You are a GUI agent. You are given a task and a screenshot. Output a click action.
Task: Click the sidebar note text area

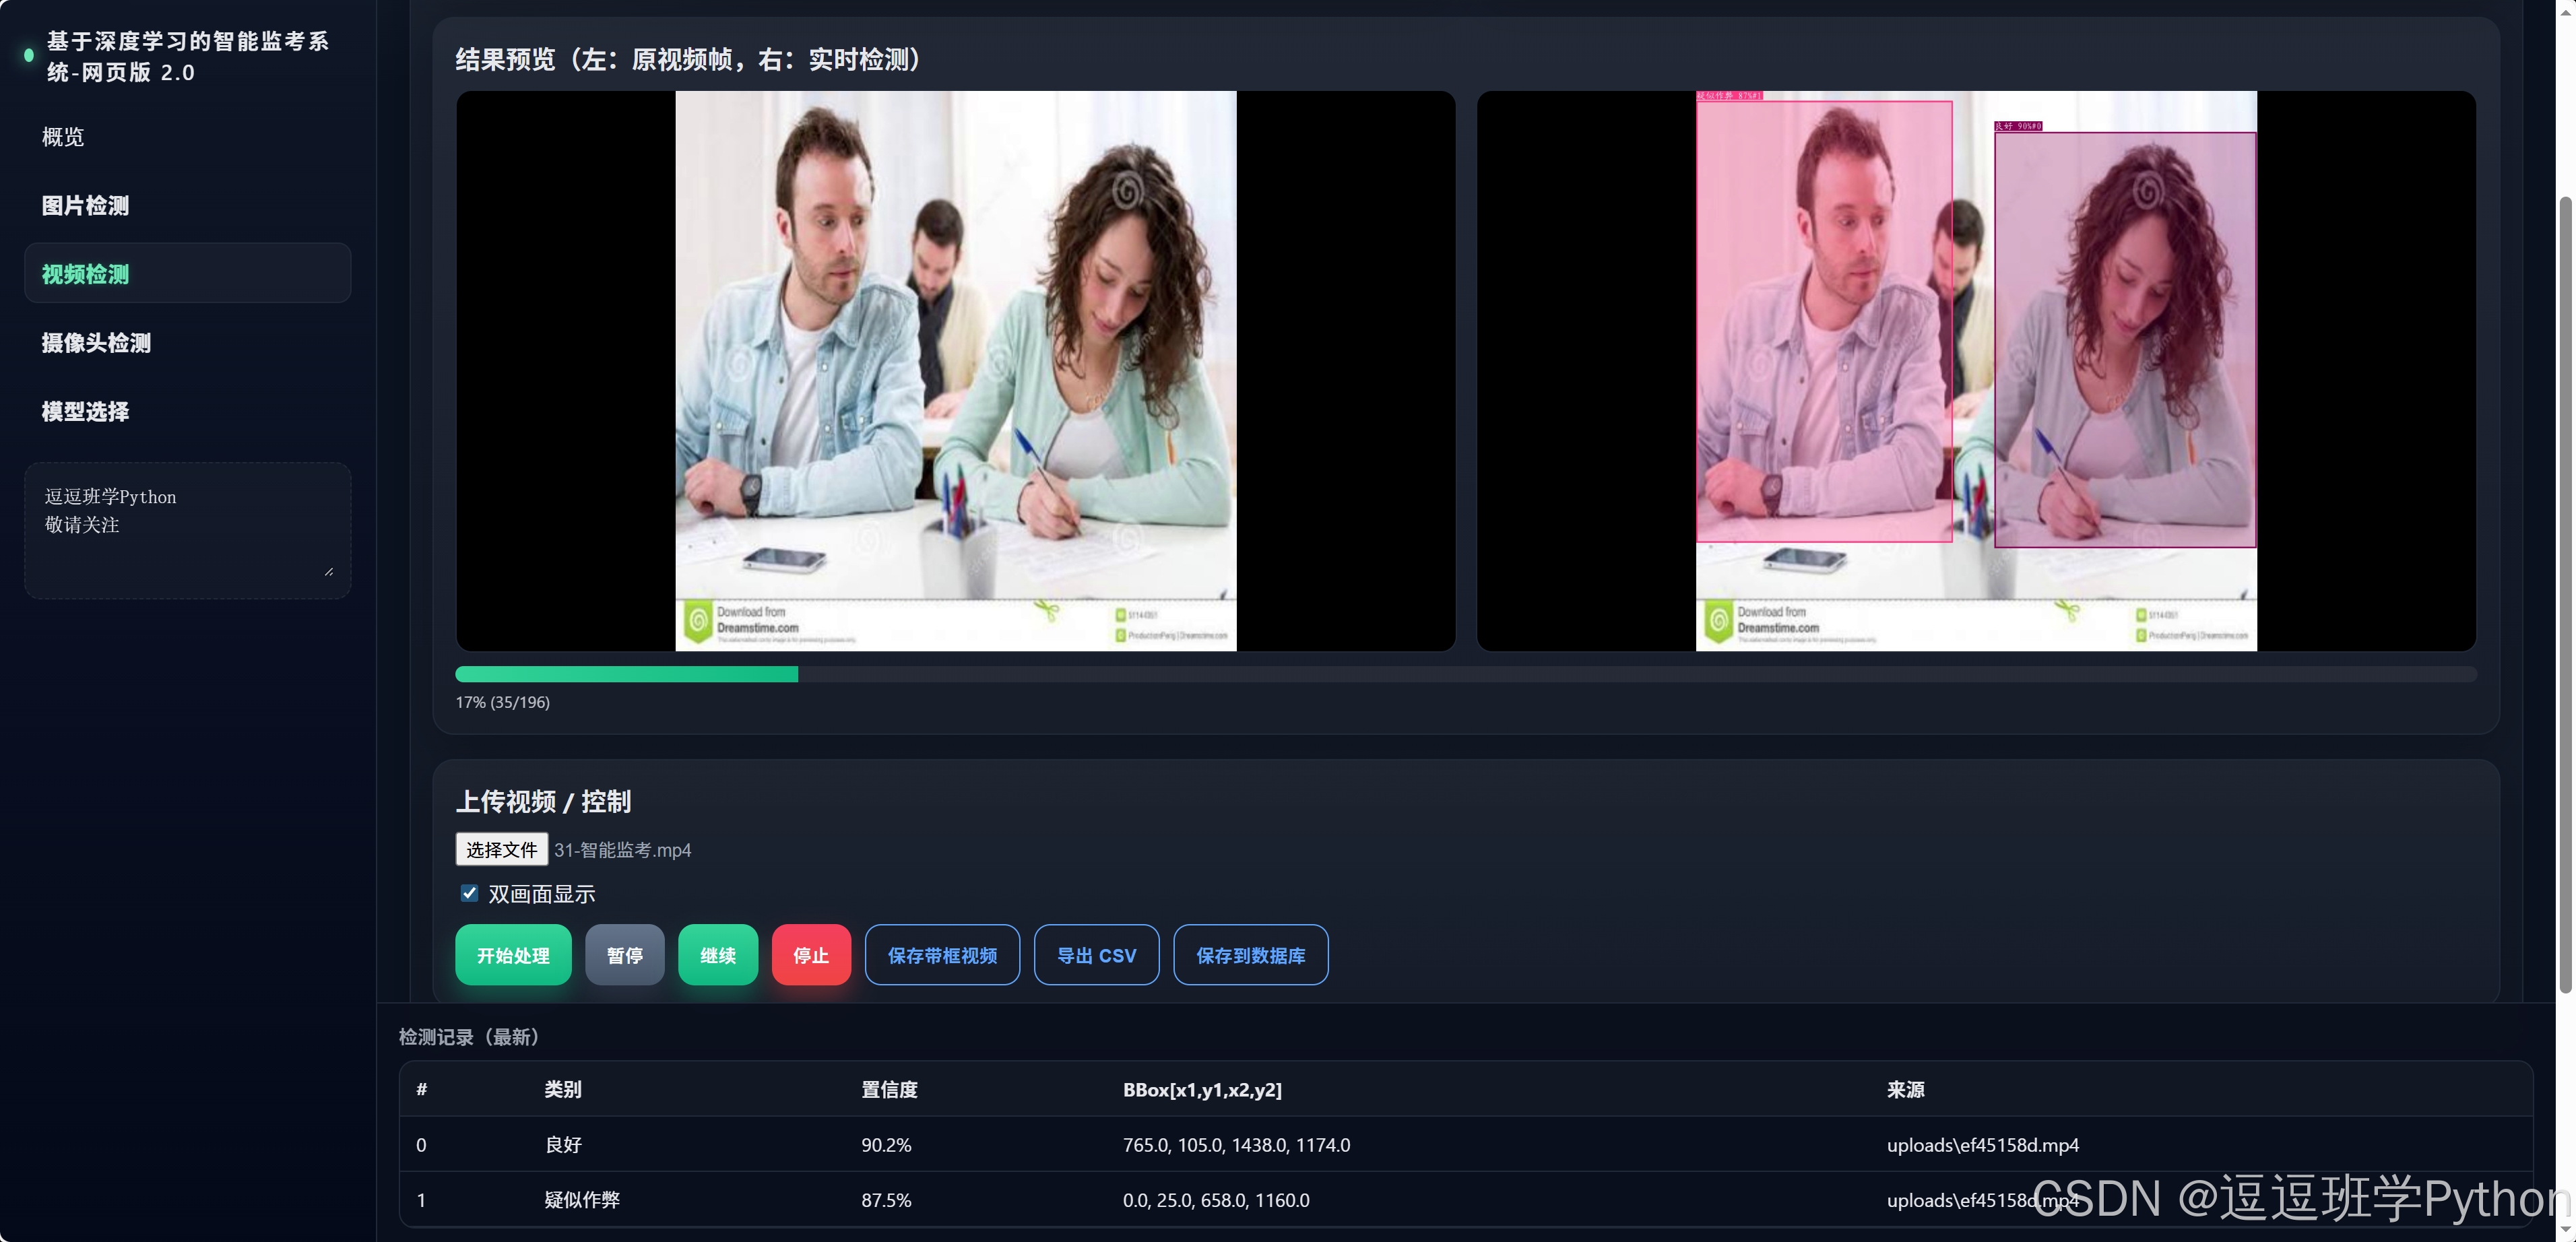point(187,530)
